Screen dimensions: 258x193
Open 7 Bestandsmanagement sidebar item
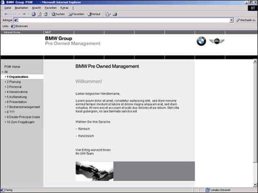coord(23,107)
